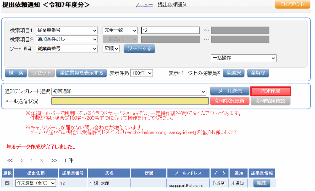Open the 一括操作 bulk action dropdown
This screenshot has width=315, height=191.
click(x=243, y=58)
